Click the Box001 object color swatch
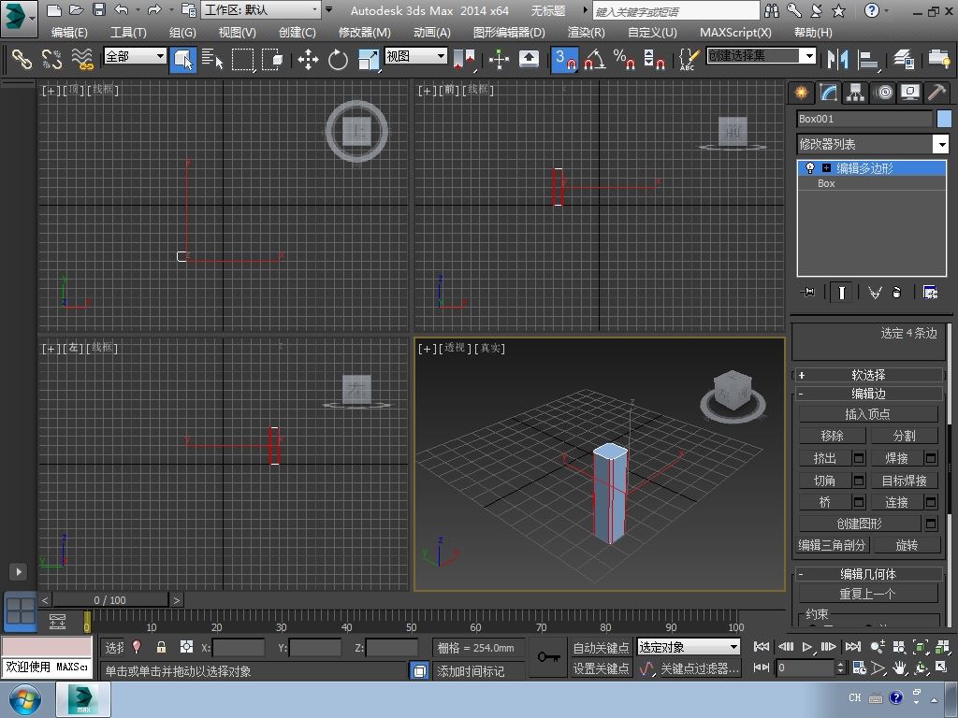 click(944, 119)
